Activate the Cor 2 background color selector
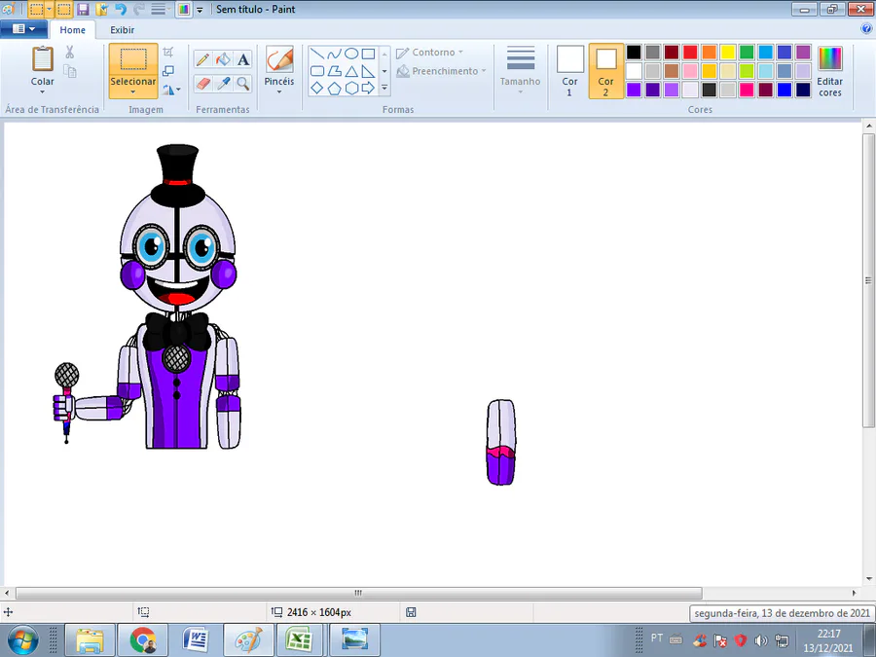 (606, 71)
